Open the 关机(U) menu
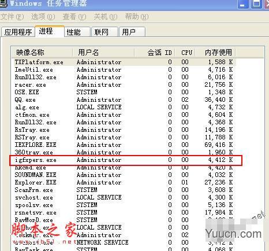The image size is (269, 251). pos(106,17)
